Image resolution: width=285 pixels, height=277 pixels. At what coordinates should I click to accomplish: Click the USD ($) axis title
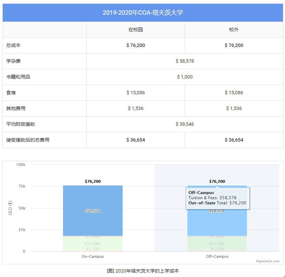tap(10, 208)
